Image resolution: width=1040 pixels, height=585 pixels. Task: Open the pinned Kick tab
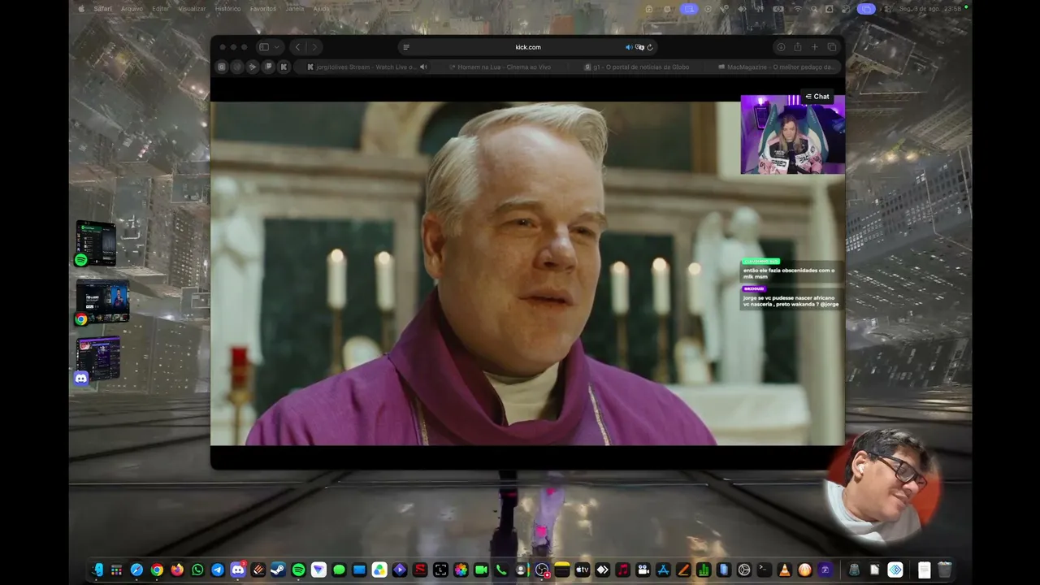click(x=284, y=67)
